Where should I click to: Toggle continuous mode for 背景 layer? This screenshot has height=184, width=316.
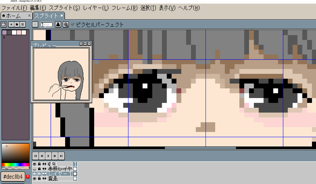coord(44,178)
